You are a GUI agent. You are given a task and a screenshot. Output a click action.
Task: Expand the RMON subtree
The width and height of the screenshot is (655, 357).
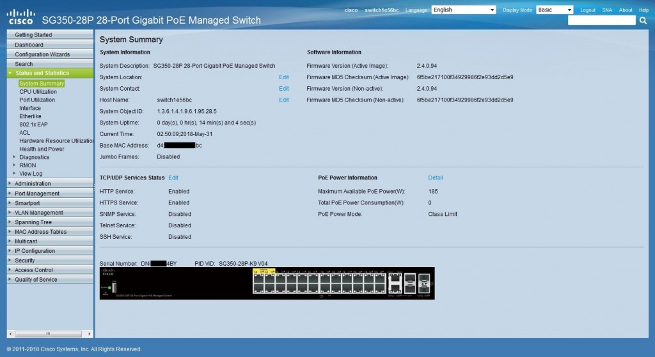click(14, 165)
